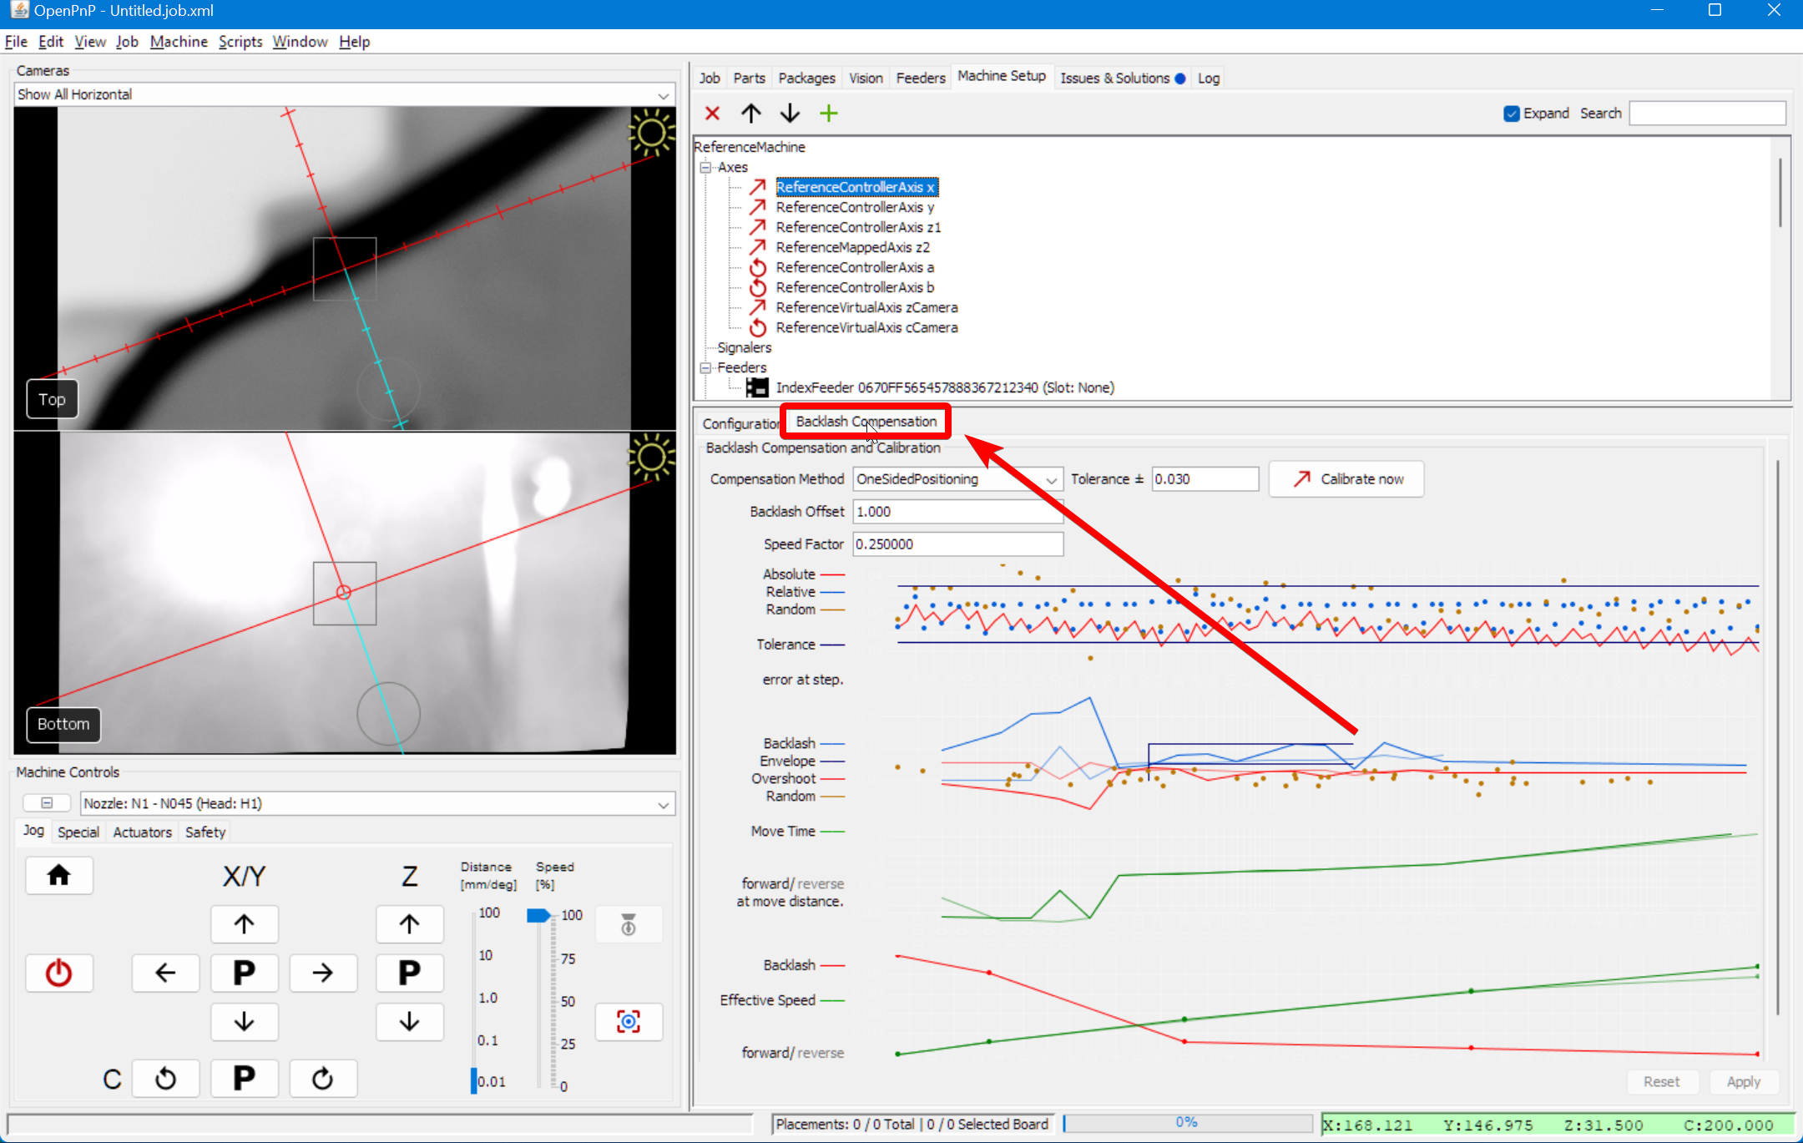Collapse the Axes tree node
1803x1143 pixels.
tap(705, 167)
